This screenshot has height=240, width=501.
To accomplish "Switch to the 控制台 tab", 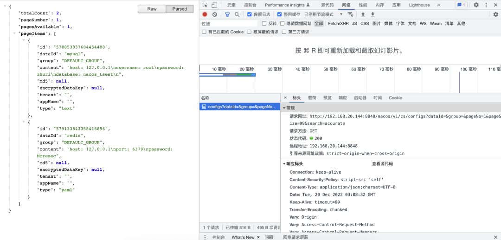I will (250, 5).
